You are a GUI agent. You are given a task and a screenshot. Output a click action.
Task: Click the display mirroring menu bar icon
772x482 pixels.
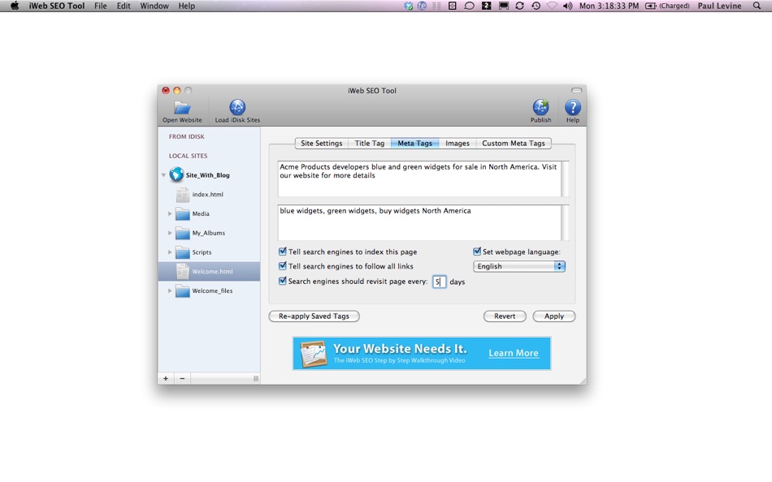coord(503,6)
